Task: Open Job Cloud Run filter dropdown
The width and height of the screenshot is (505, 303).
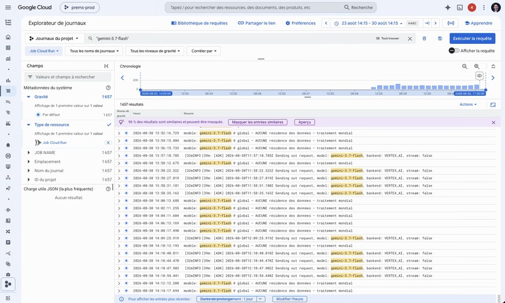Action: [44, 51]
